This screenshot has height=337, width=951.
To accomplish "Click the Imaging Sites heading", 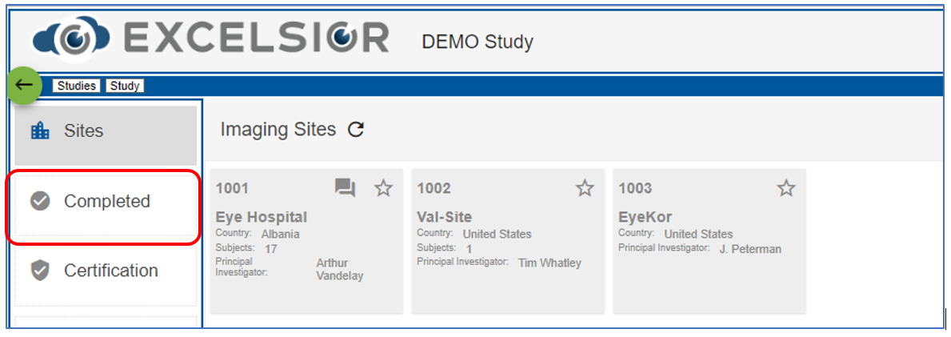I will pos(278,130).
